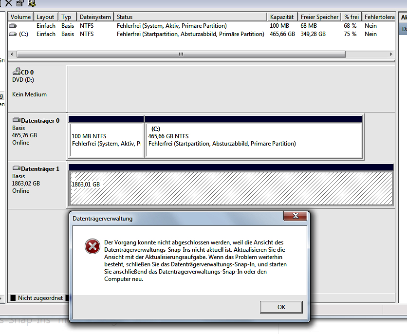Click the '75 %' cell in (C:) row

click(x=350, y=34)
